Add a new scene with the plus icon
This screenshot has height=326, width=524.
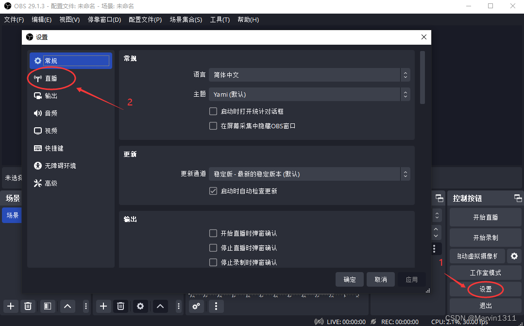(11, 306)
